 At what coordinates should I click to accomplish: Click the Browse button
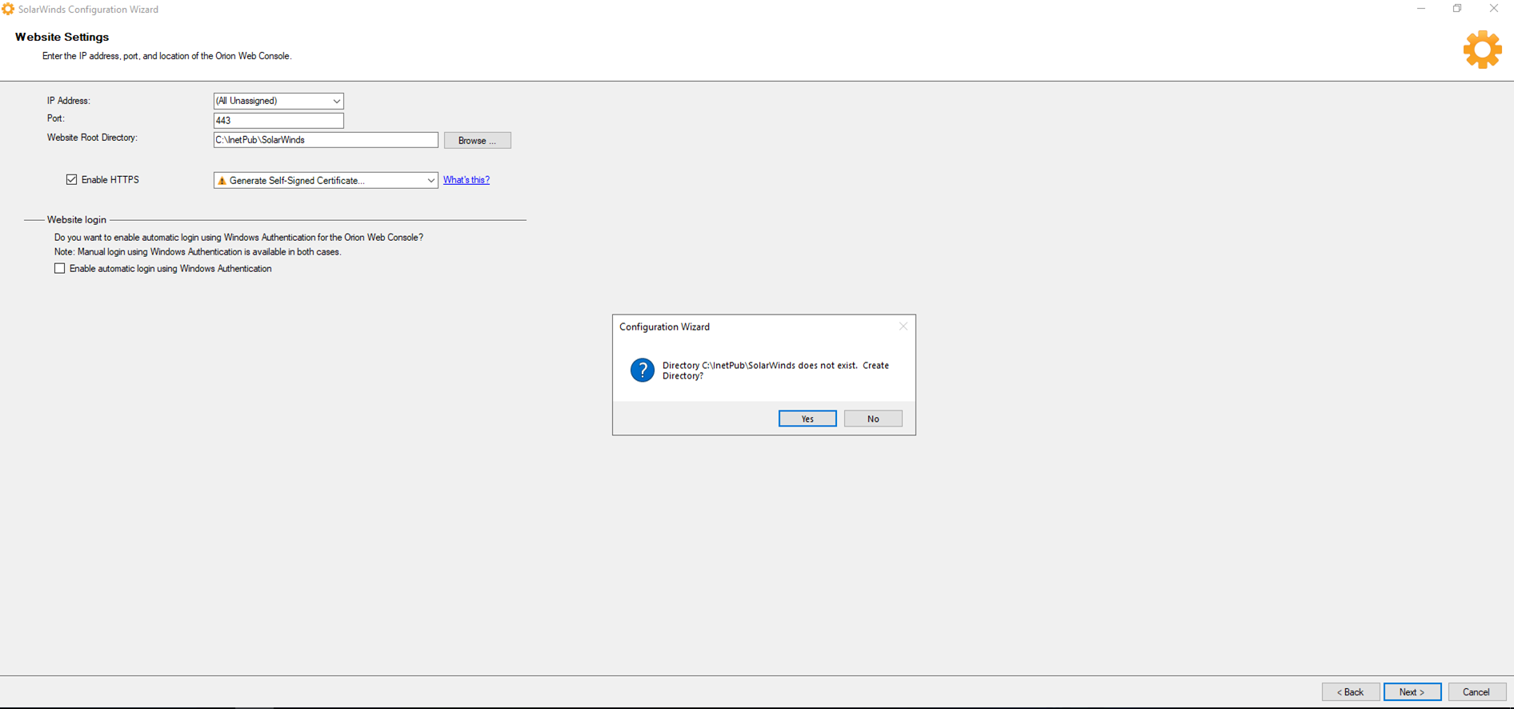pyautogui.click(x=477, y=140)
